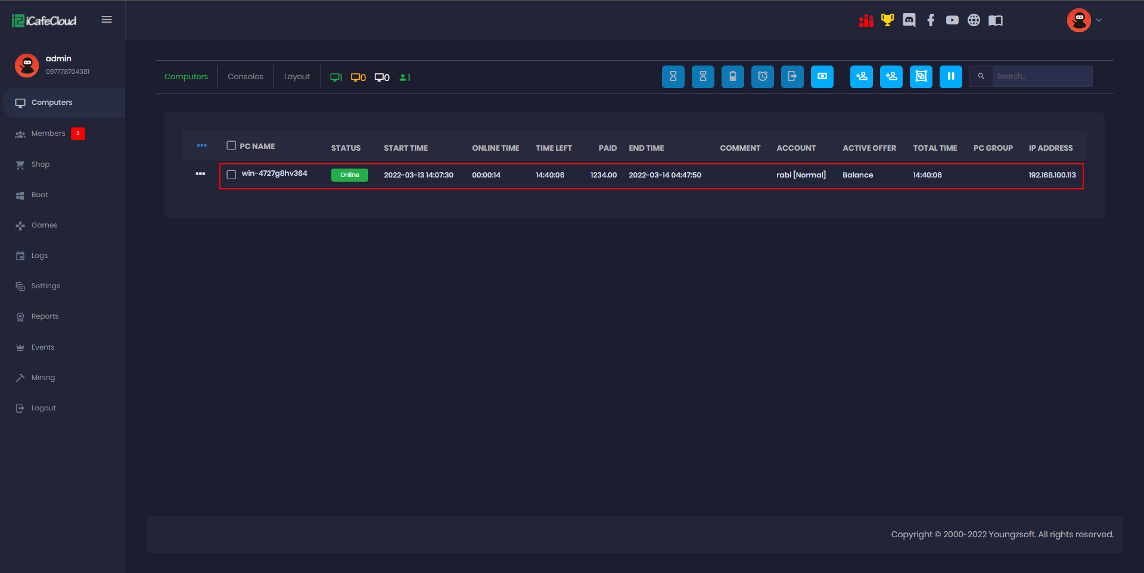Switch to the Layout tab

tap(297, 77)
